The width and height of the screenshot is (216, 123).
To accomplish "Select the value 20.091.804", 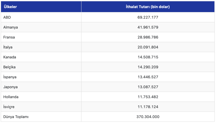I will (148, 47).
